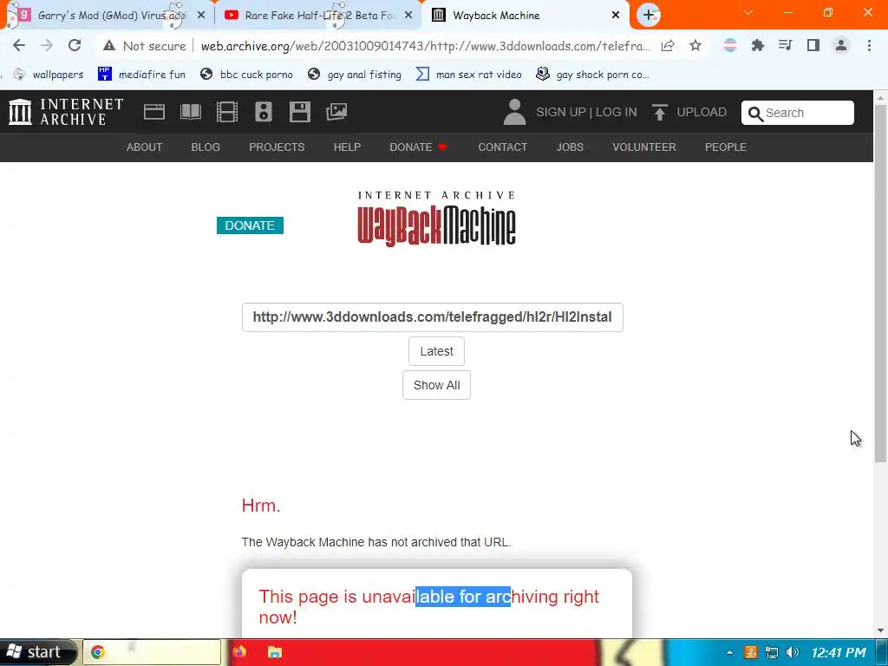Viewport: 888px width, 666px height.
Task: Open the VOLUNTEER menu item
Action: 644,147
